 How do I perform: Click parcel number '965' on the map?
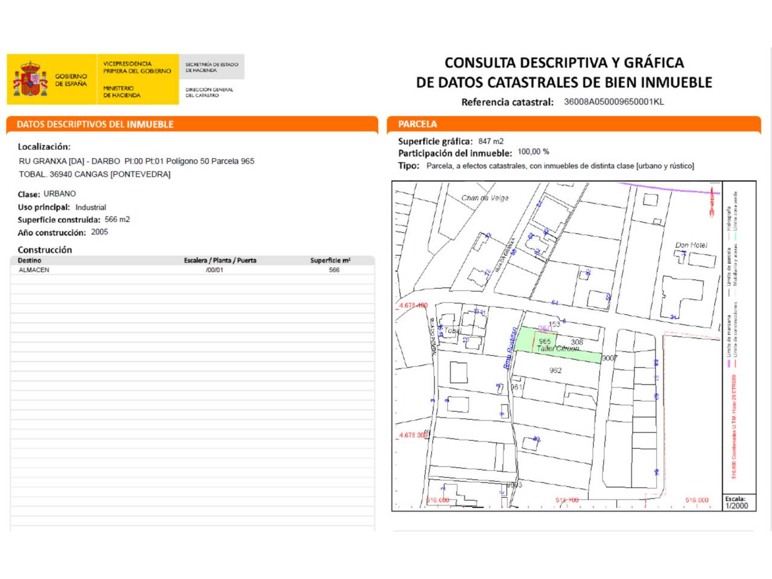(545, 341)
